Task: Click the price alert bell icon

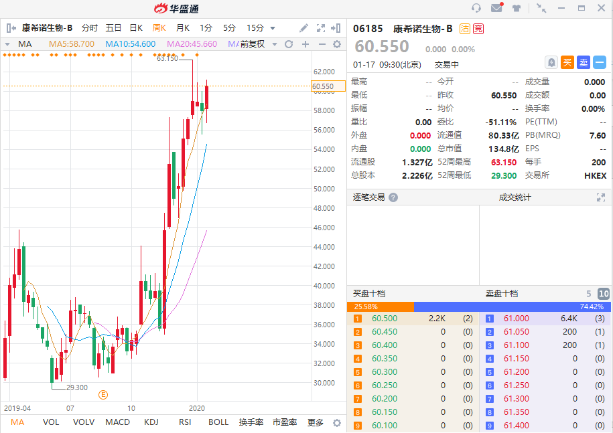Action: pyautogui.click(x=551, y=62)
